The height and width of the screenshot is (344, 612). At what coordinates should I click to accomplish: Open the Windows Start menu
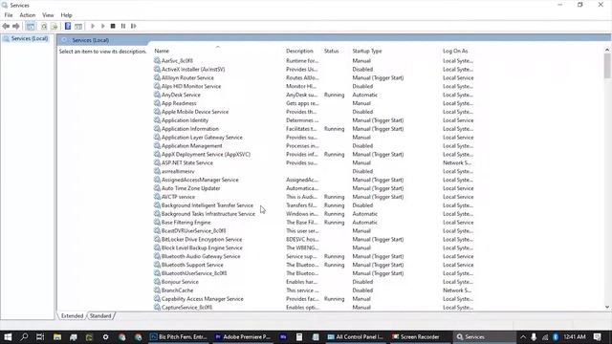[8, 337]
